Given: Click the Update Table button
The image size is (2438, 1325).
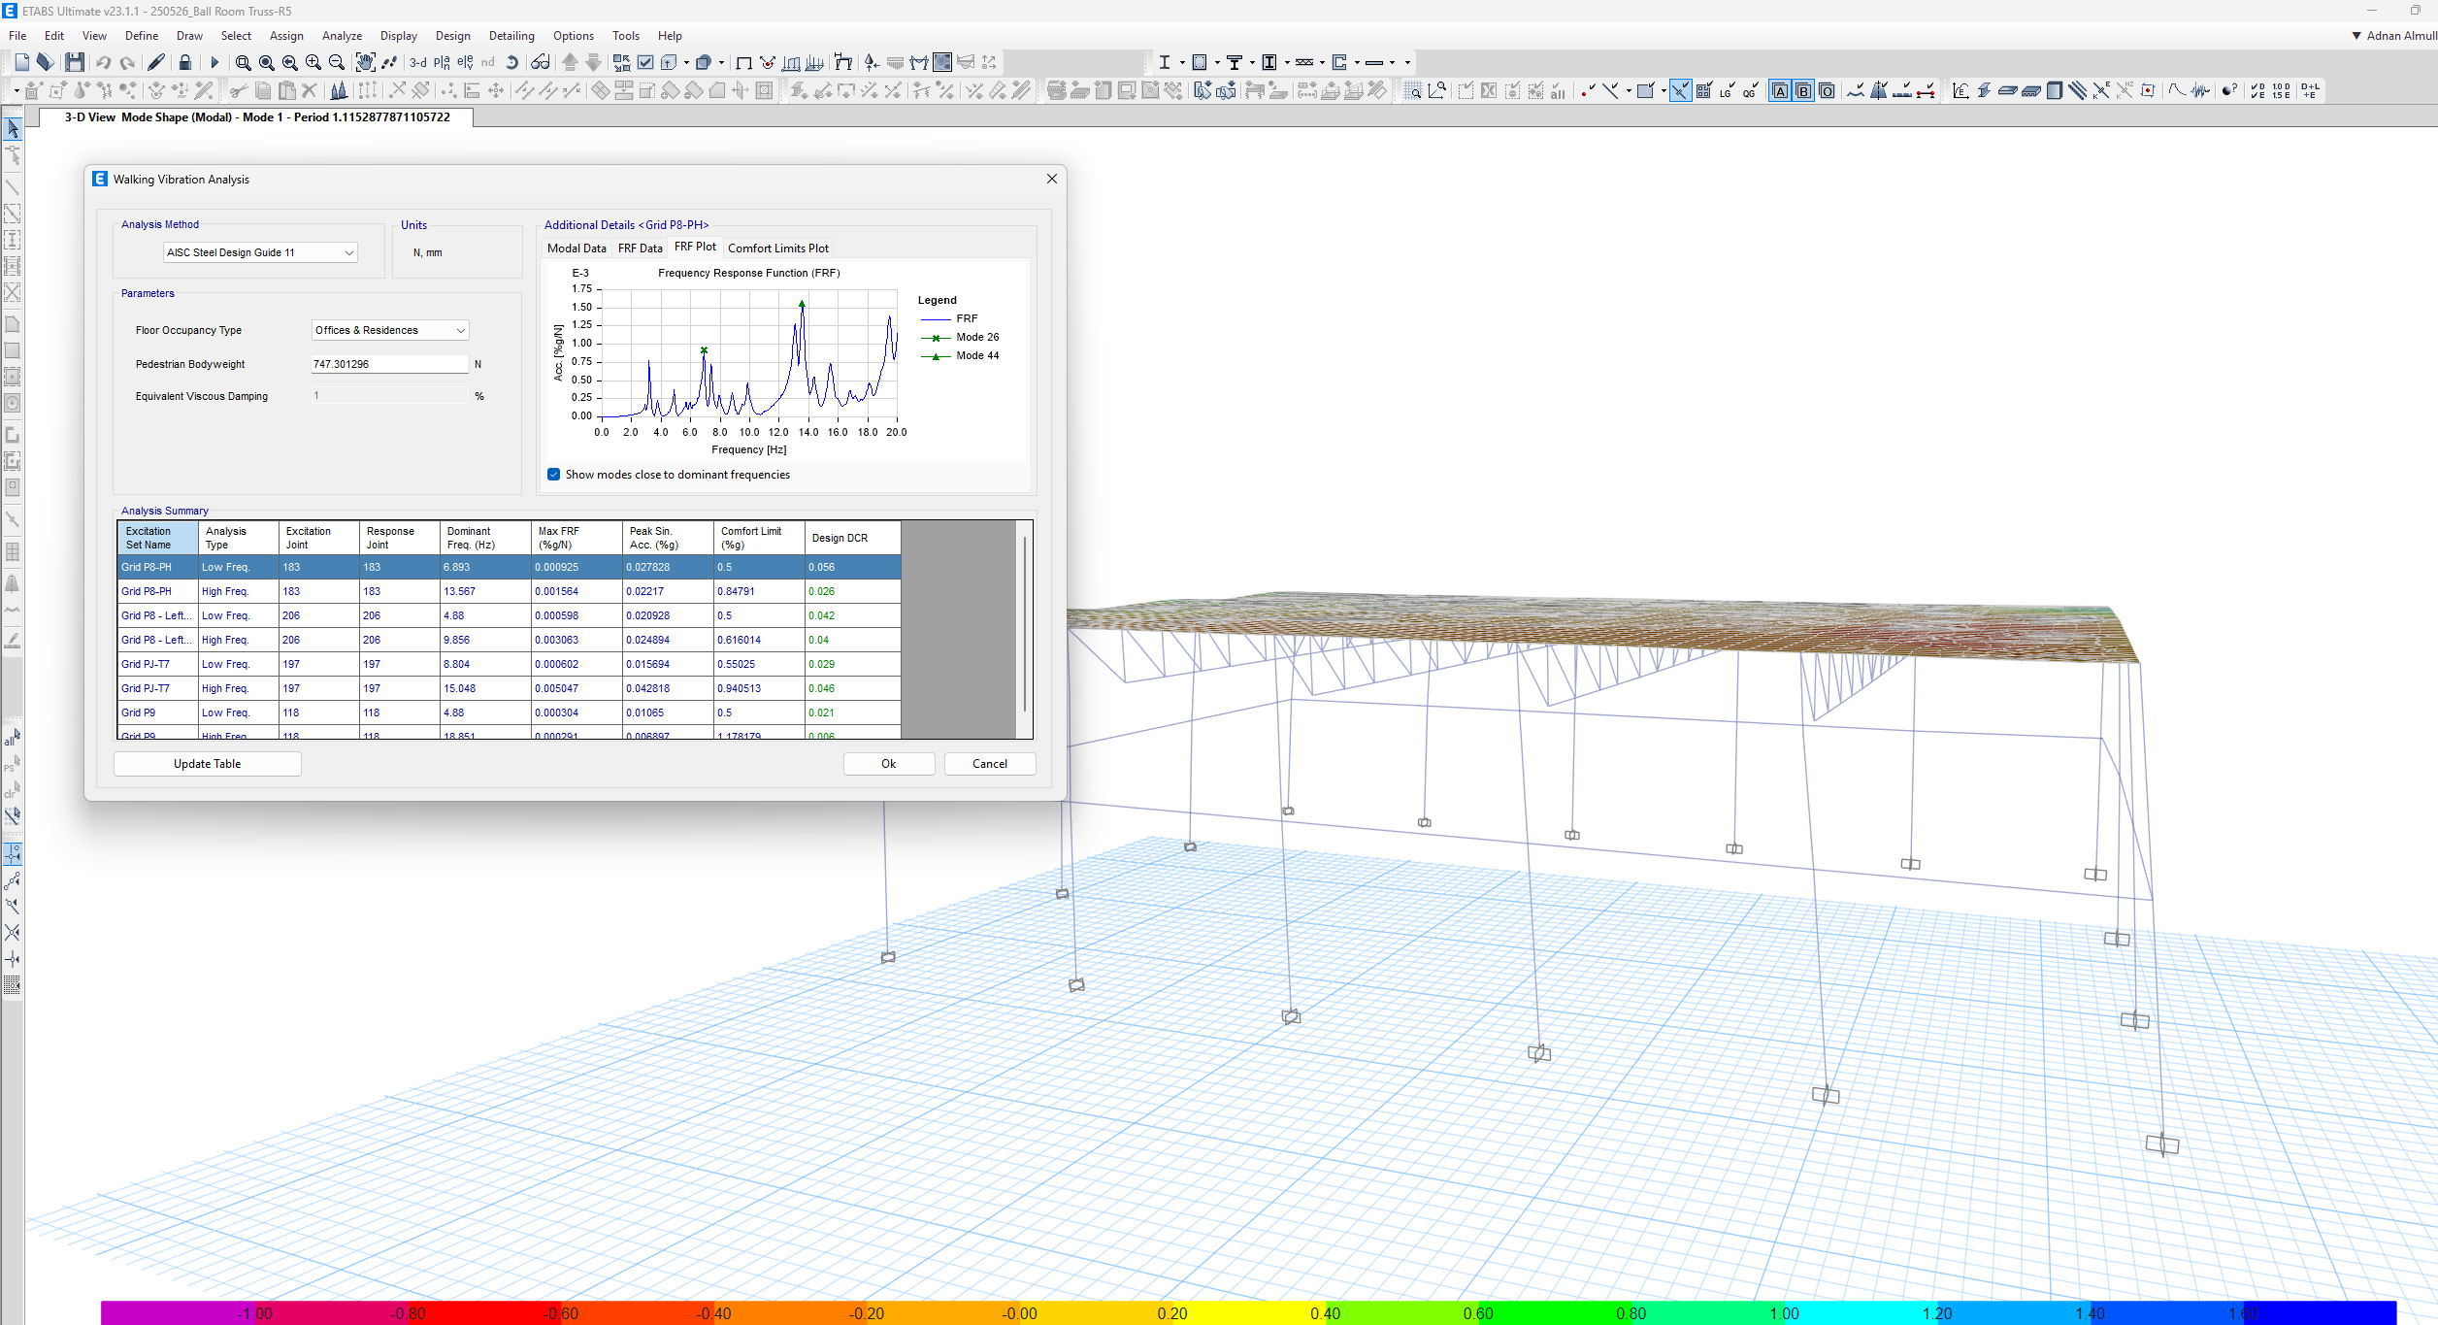Looking at the screenshot, I should (x=208, y=764).
